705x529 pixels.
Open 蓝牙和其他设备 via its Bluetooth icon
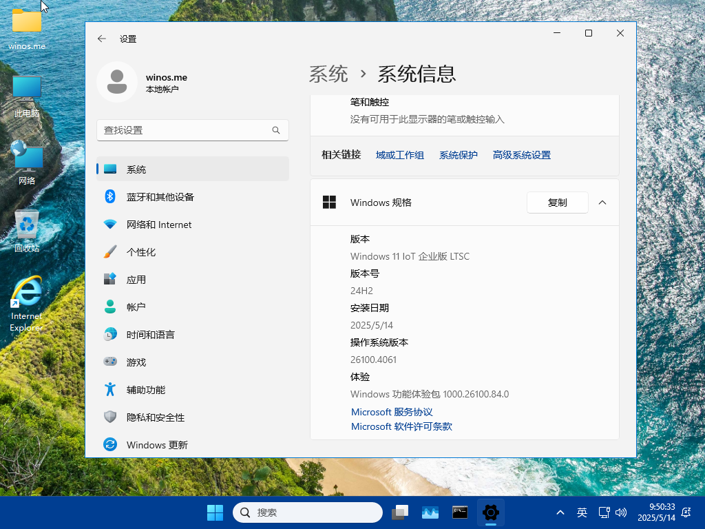[110, 196]
